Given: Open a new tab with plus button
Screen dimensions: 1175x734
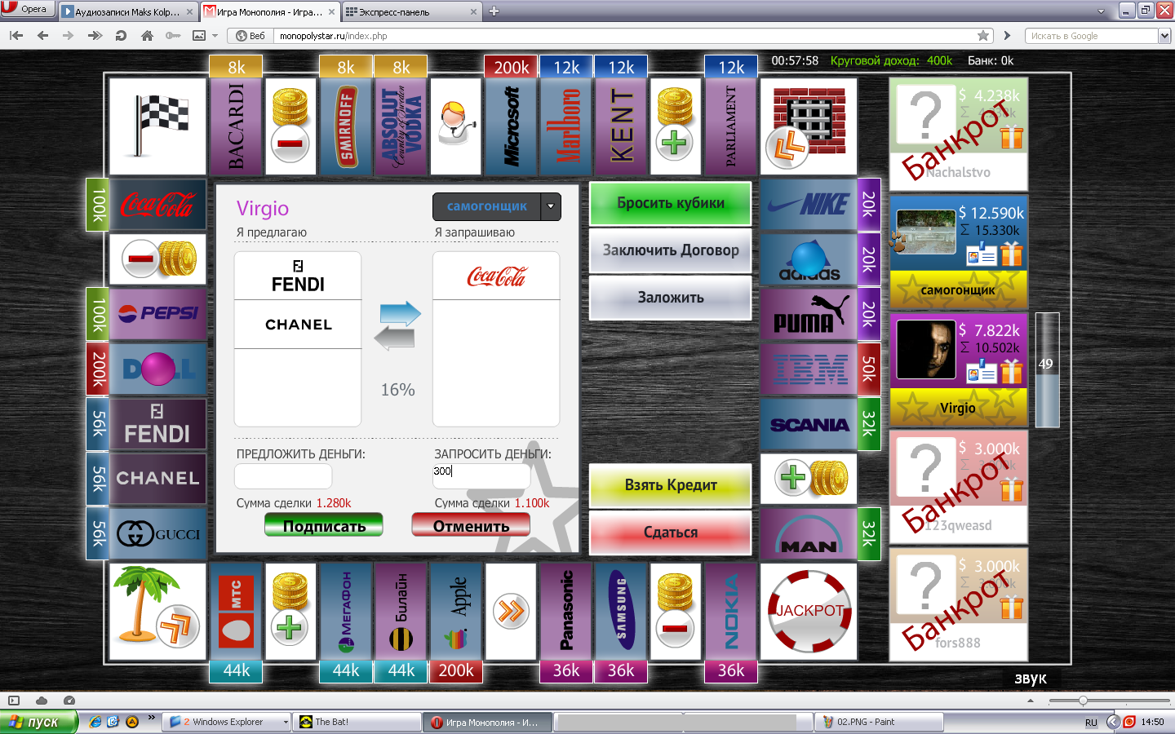Looking at the screenshot, I should click(x=494, y=11).
